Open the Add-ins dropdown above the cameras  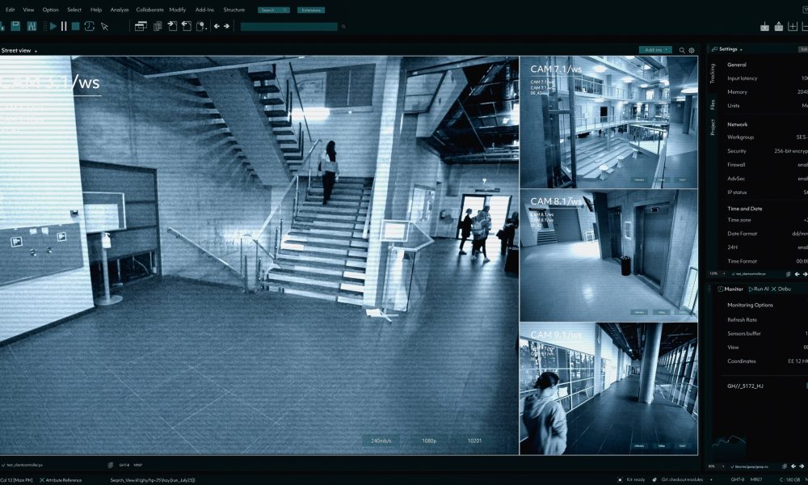pyautogui.click(x=655, y=50)
